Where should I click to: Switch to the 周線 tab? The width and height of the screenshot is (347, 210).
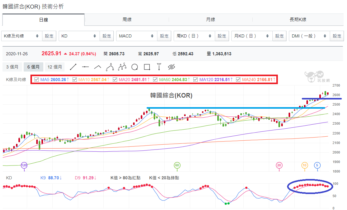click(127, 20)
